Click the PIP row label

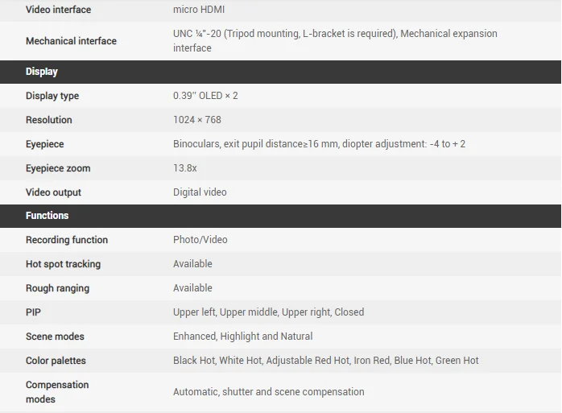pyautogui.click(x=33, y=312)
